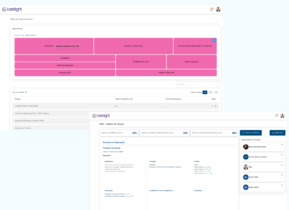Click Patrícia Antunes de Souza's PS avatar
289x210 pixels.
246,157
